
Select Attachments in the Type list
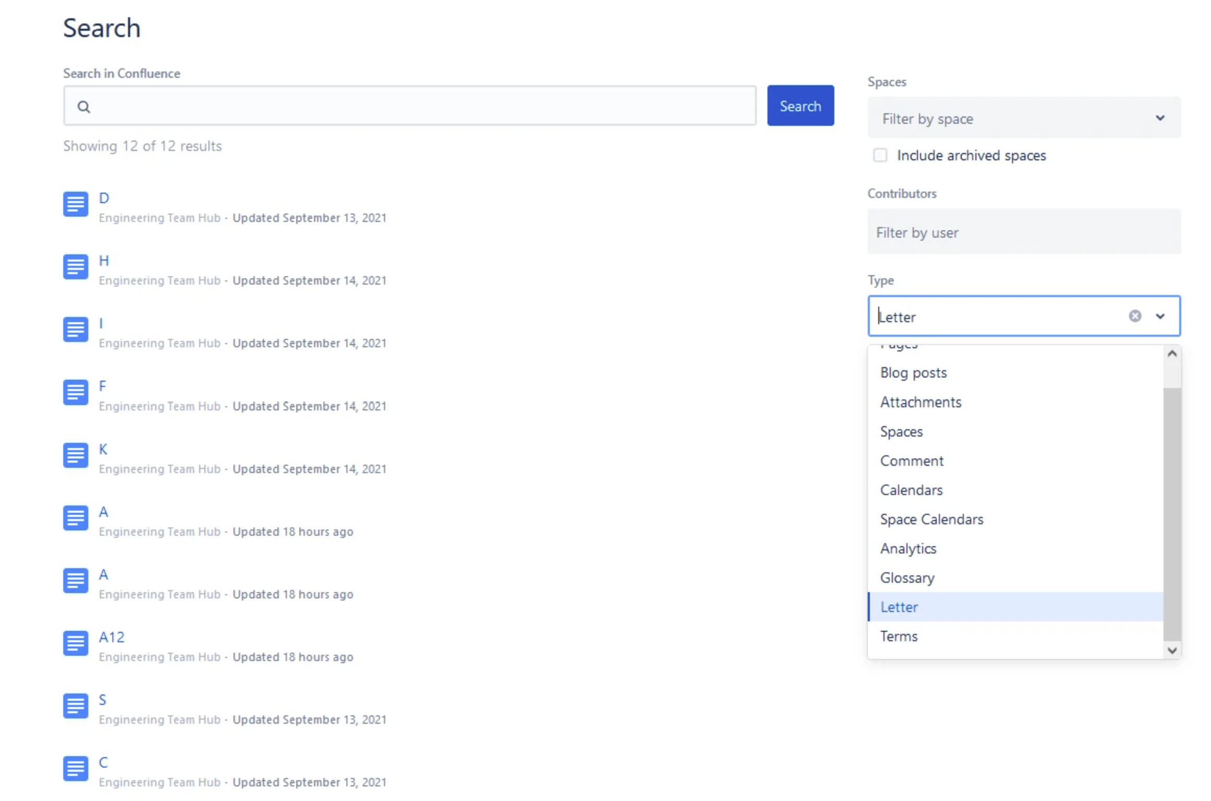click(x=921, y=402)
